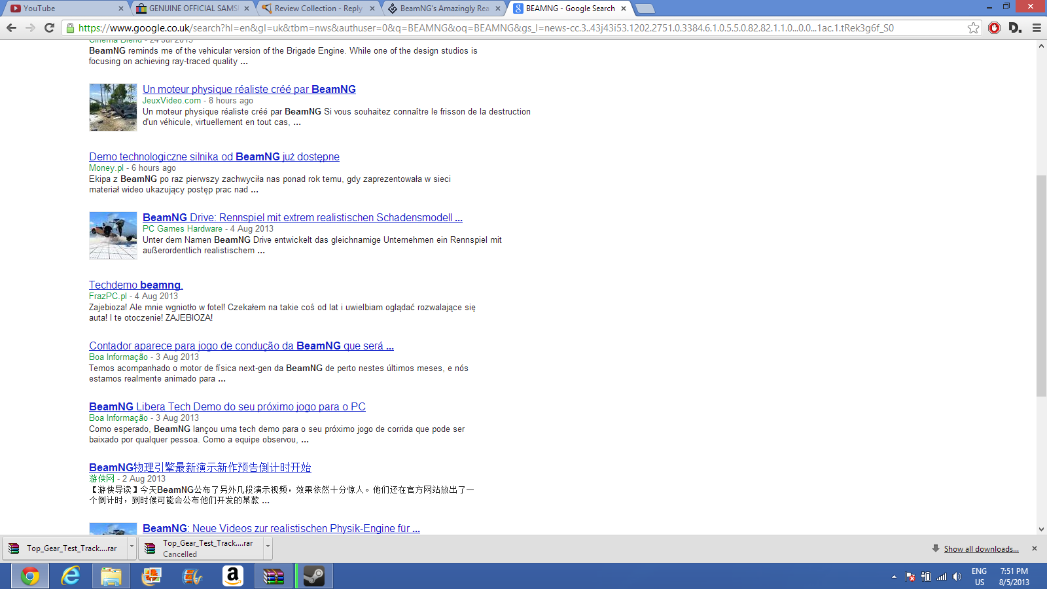
Task: Open the Amazon taskbar icon
Action: [x=232, y=576]
